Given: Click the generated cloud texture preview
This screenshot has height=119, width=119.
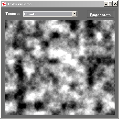Looking at the screenshot, I should [60, 67].
